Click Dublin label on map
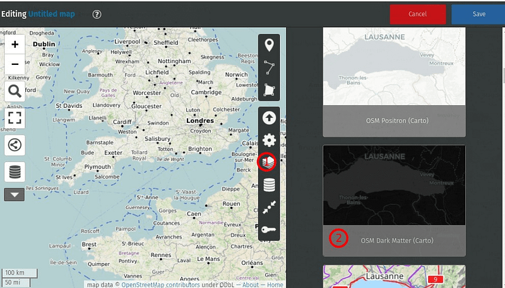This screenshot has width=505, height=288. click(x=44, y=44)
